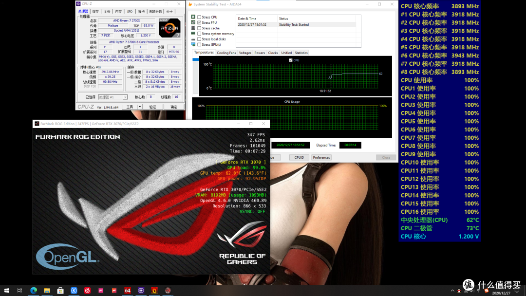Open AIDA64 Preferences

click(321, 157)
